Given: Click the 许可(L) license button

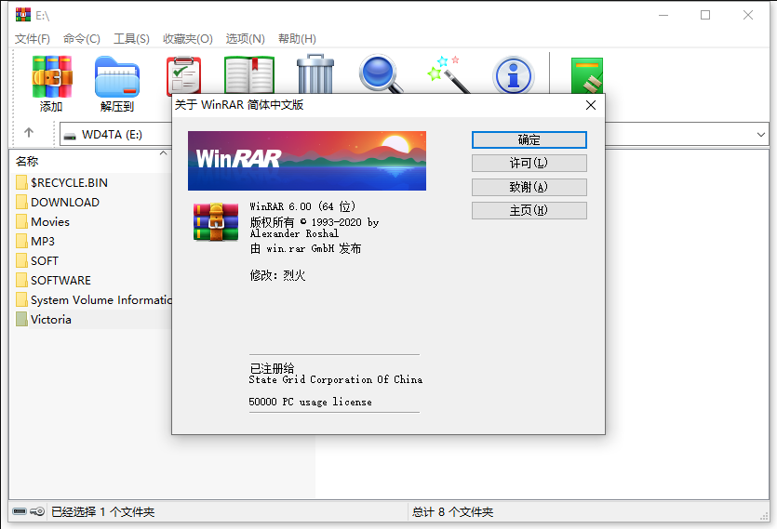Looking at the screenshot, I should [529, 164].
